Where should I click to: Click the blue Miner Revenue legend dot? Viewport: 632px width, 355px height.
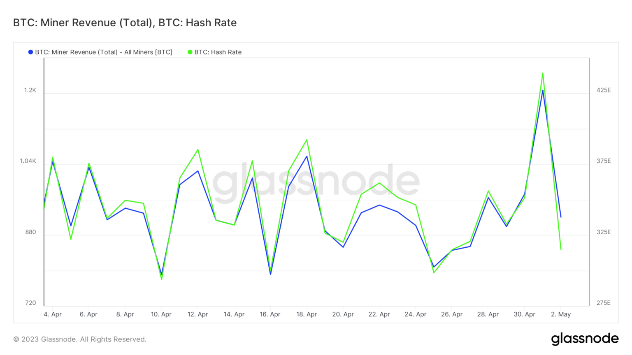coord(30,52)
